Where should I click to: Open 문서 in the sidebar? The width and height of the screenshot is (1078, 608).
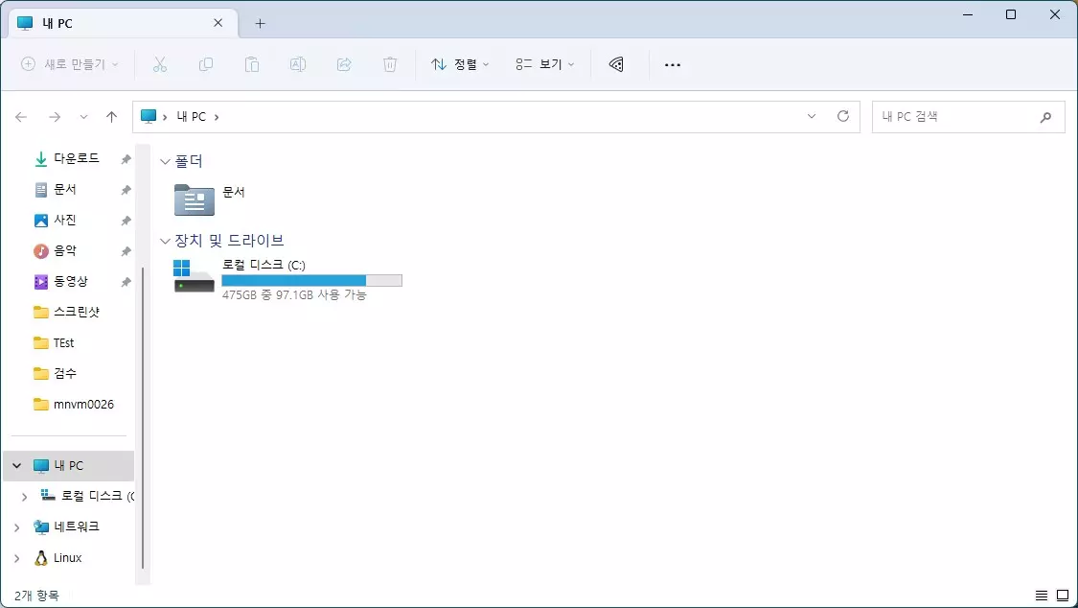point(64,189)
